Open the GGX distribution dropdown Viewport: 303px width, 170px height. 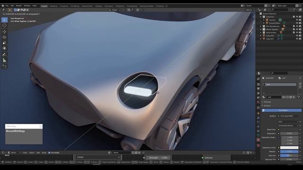click(289, 122)
